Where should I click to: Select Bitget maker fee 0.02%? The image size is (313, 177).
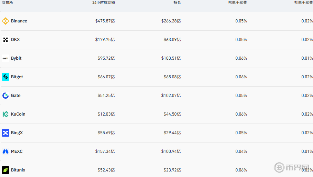pos(307,77)
